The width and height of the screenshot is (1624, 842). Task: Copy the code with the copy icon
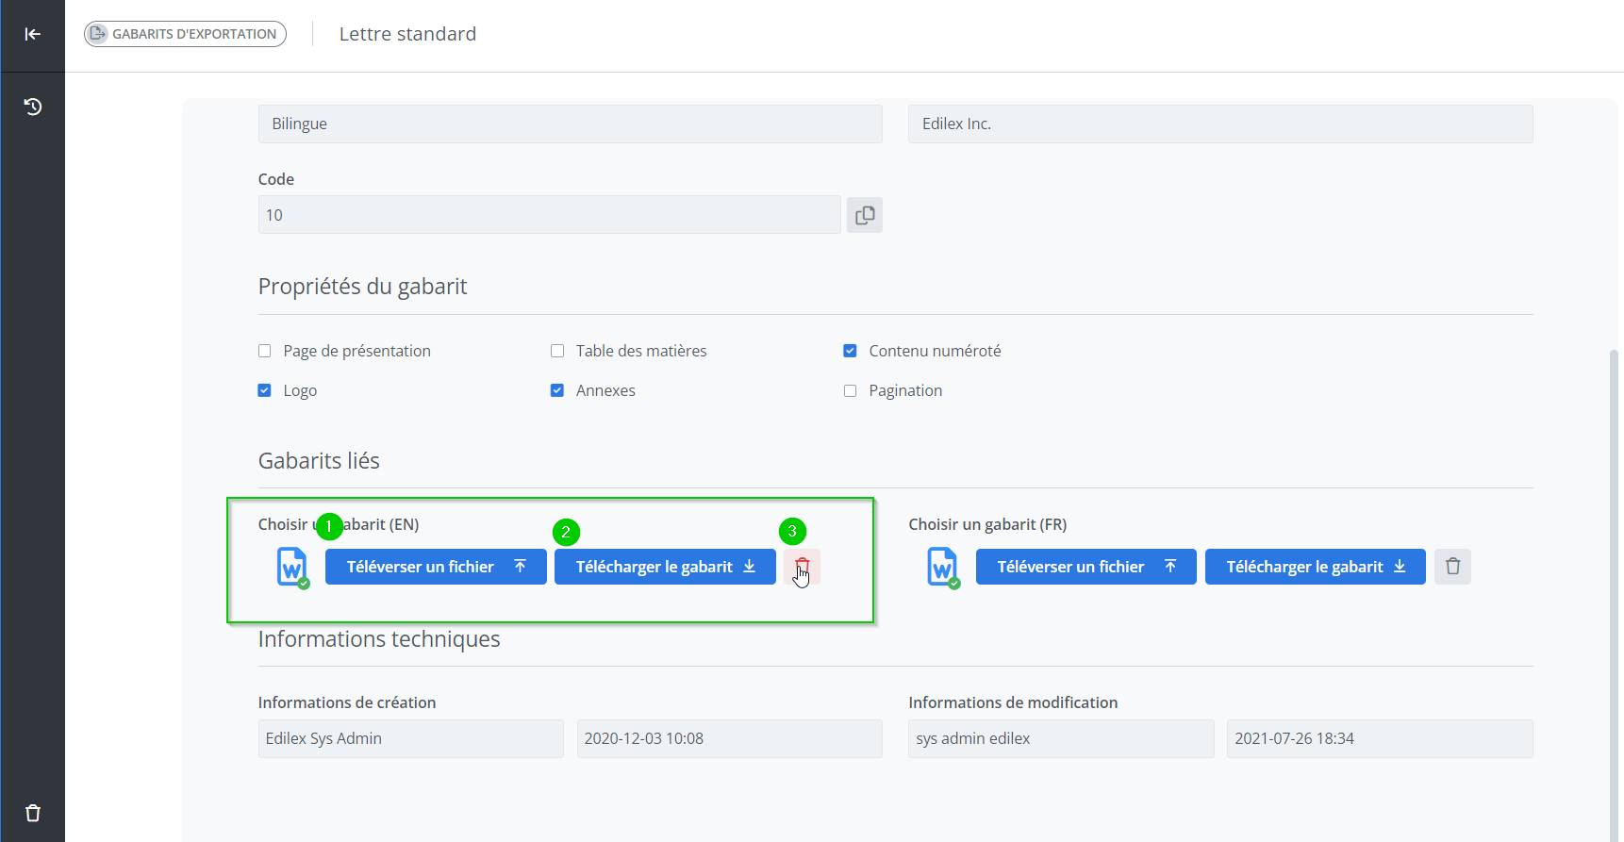864,215
